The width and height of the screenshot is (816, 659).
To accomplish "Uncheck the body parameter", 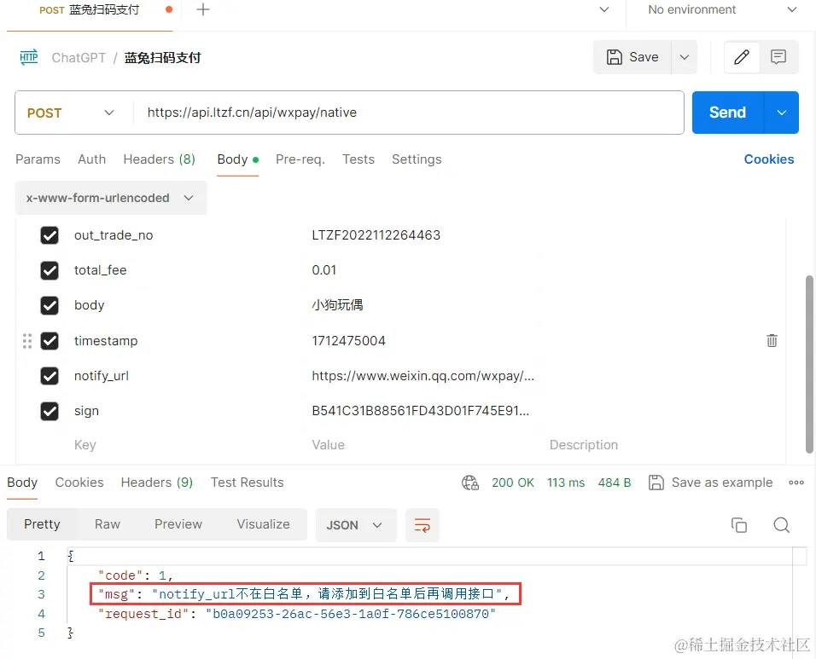I will 50,305.
